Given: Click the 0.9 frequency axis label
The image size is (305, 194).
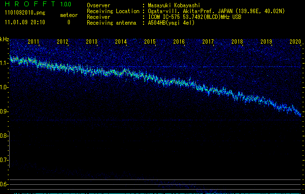Looking at the screenshot, I should coord(3,112).
